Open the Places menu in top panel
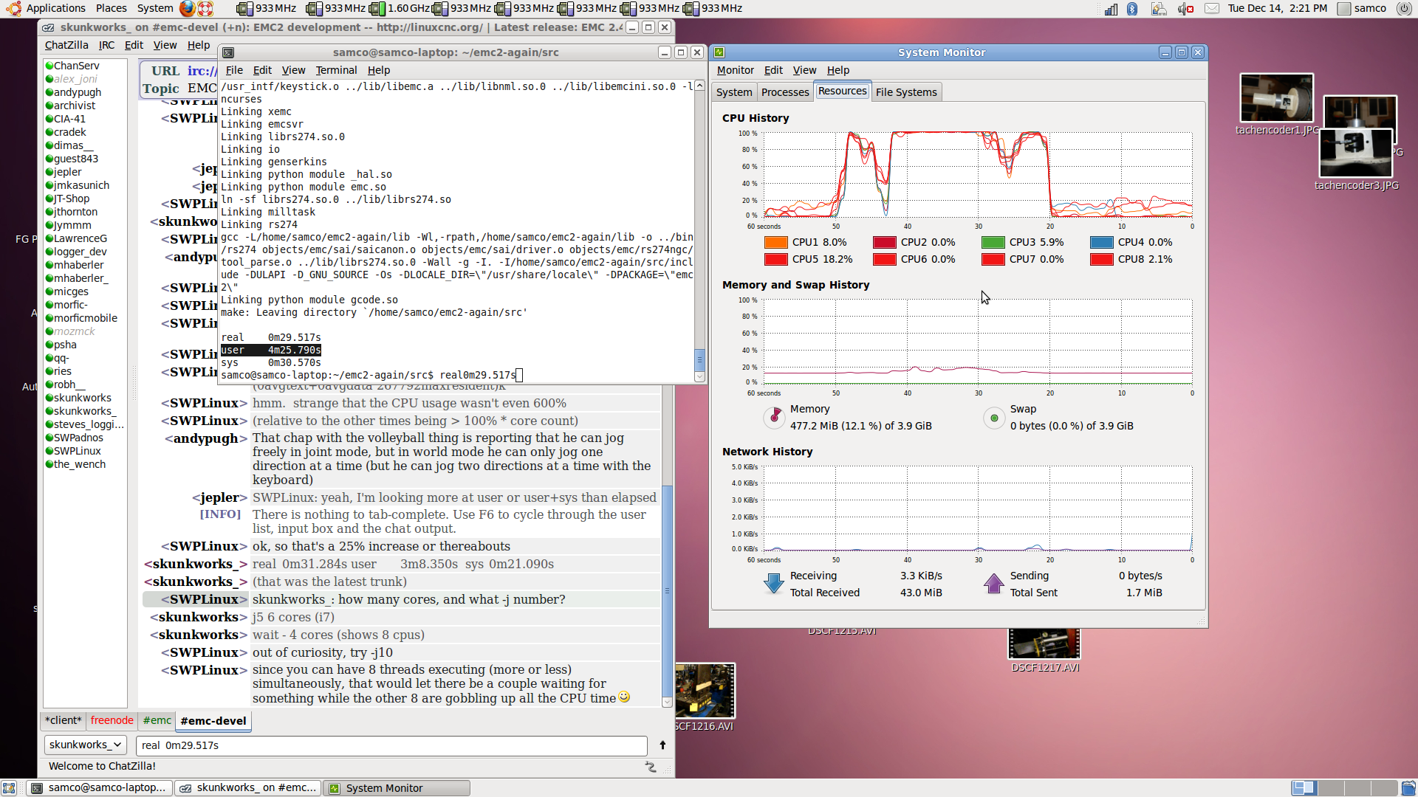The image size is (1418, 797). click(x=111, y=8)
